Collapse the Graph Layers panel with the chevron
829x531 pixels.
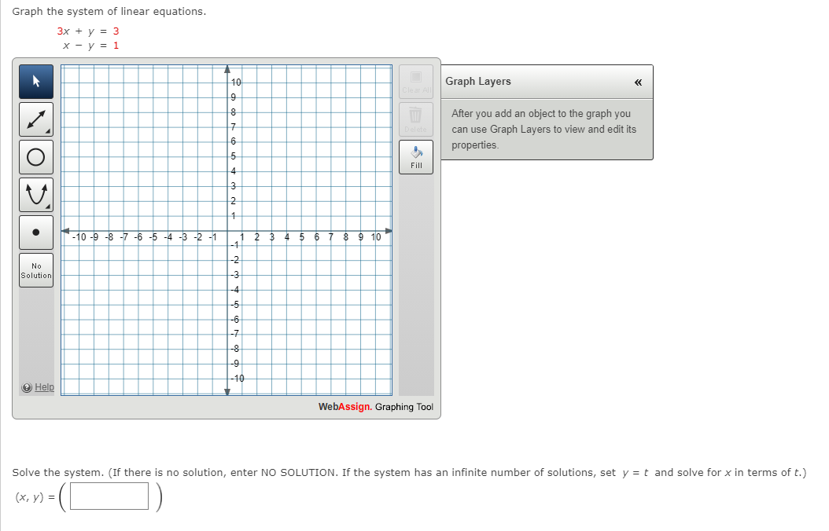point(639,82)
